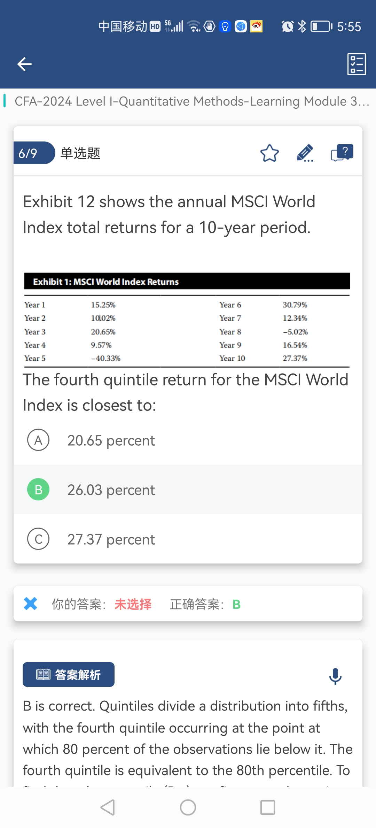Screen dimensions: 376x828
Task: Tap the 单选题 question type label
Action: click(80, 153)
